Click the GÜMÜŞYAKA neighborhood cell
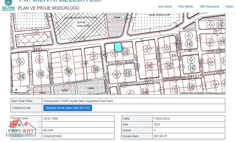This screenshot has width=236, height=142. click(78, 136)
